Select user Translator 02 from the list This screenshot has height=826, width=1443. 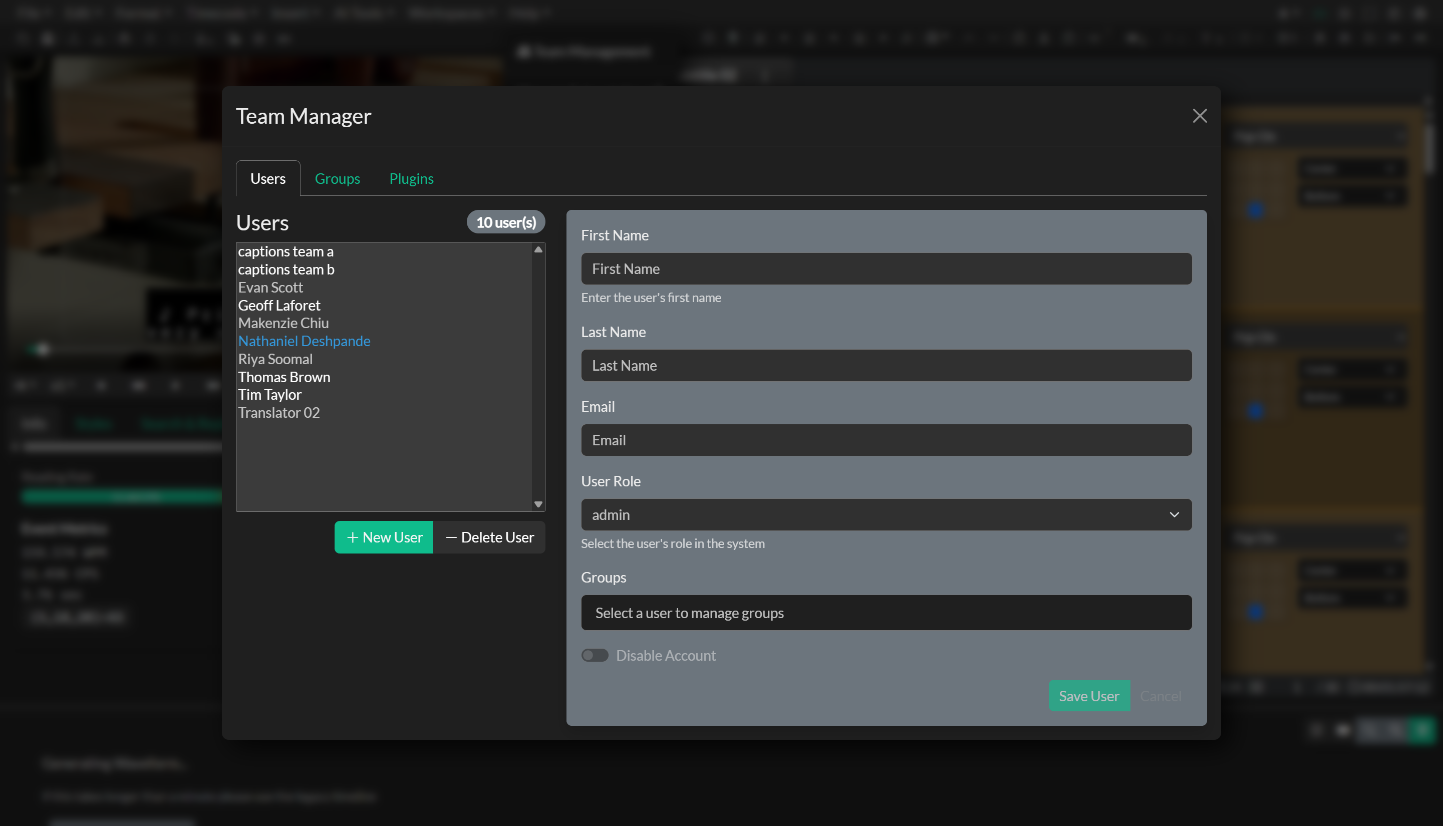278,412
